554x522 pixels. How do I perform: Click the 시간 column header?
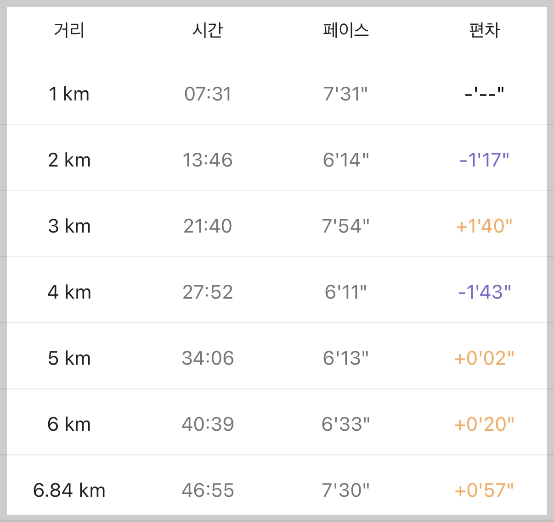(208, 30)
